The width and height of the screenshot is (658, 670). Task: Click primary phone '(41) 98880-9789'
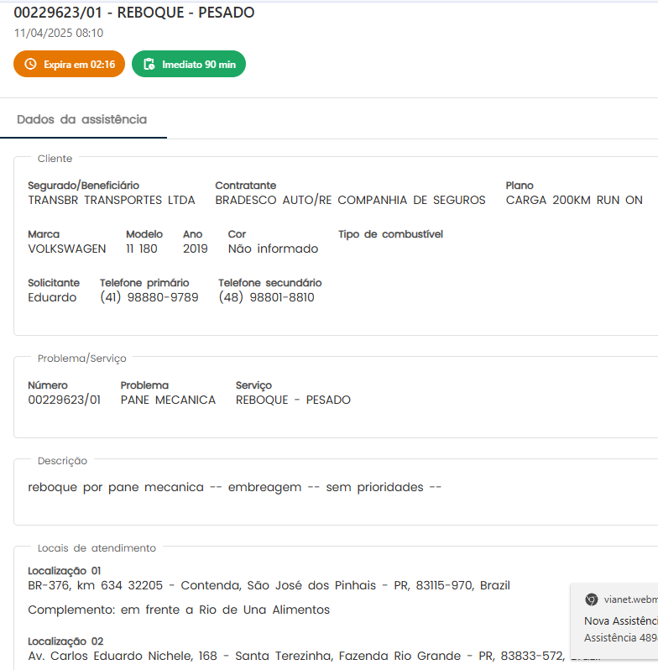[x=149, y=297]
